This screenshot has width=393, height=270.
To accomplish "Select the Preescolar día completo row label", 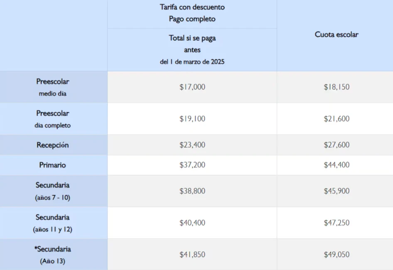I will point(53,119).
